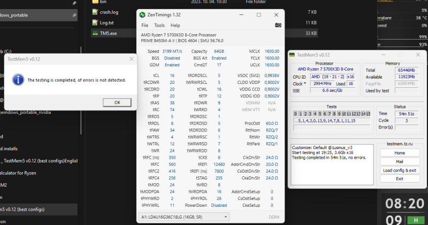The width and height of the screenshot is (428, 225).
Task: Open the ZenTimings File menu
Action: (144, 25)
